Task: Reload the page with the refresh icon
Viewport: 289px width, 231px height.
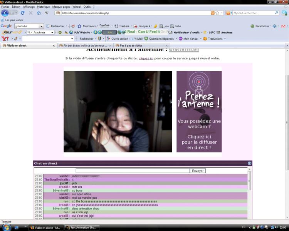Action: pos(22,13)
